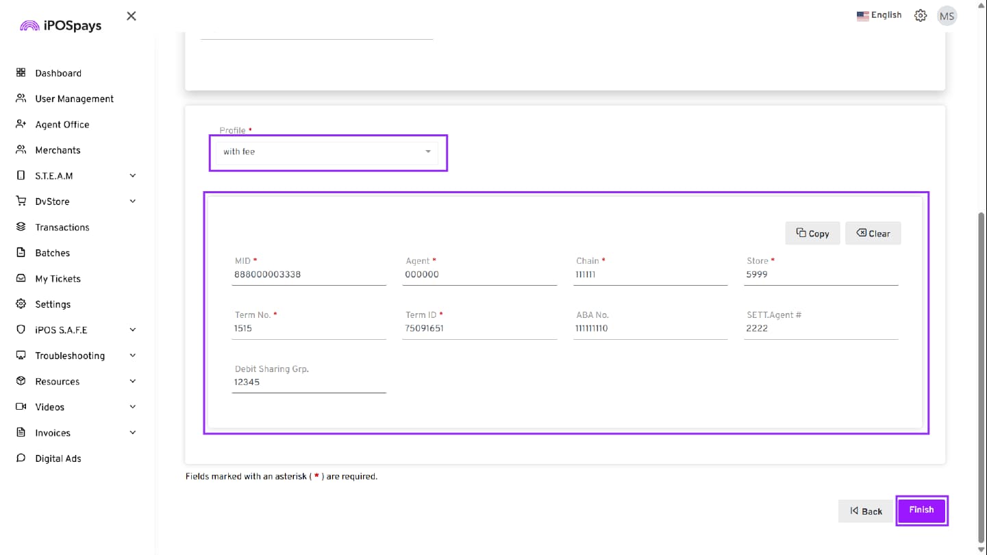Click the Merchants people icon

coord(21,150)
